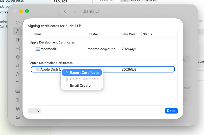
Task: Open the stacked rows sidebar icon
Action: [18, 48]
